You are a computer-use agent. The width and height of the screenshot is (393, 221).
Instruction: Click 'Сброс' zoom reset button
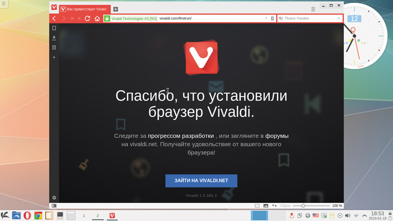click(x=285, y=206)
